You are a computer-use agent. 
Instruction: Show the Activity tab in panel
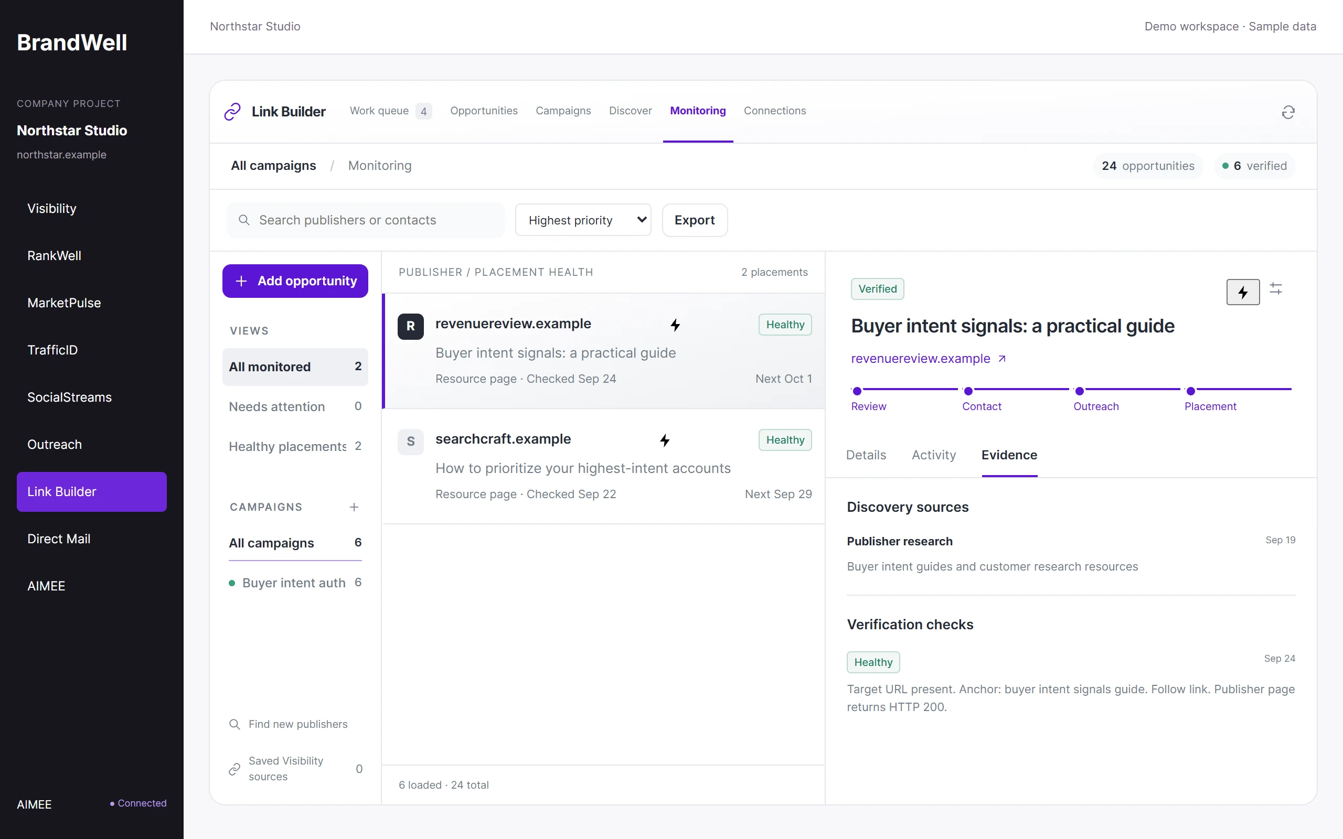pyautogui.click(x=933, y=455)
